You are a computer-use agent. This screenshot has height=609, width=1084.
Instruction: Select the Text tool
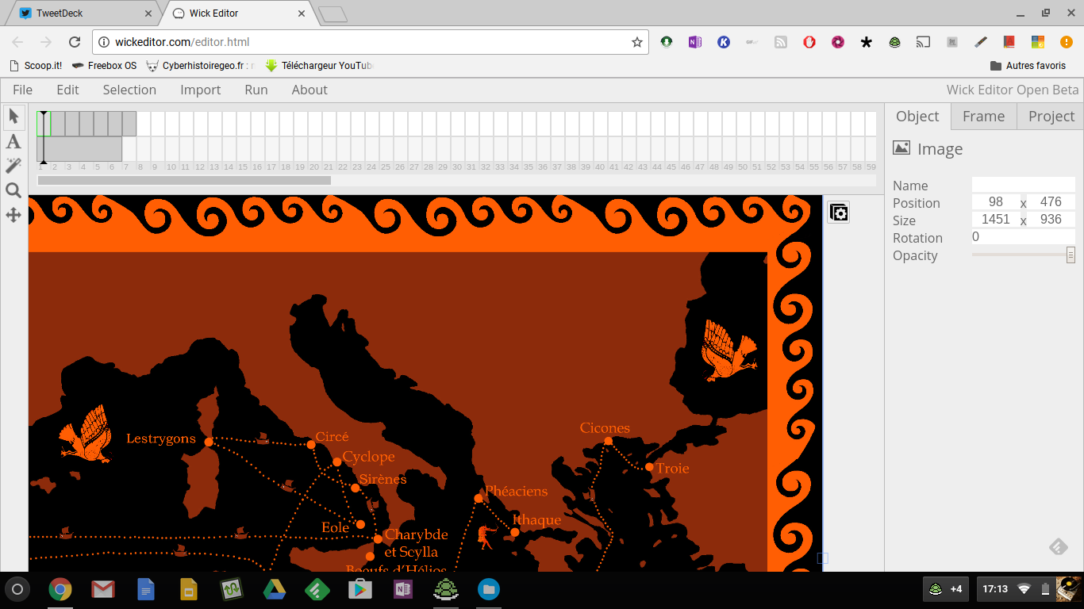[13, 142]
